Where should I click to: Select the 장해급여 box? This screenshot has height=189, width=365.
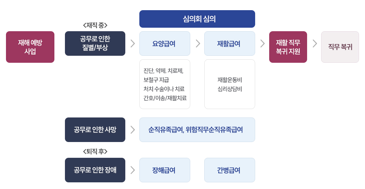pos(165,170)
